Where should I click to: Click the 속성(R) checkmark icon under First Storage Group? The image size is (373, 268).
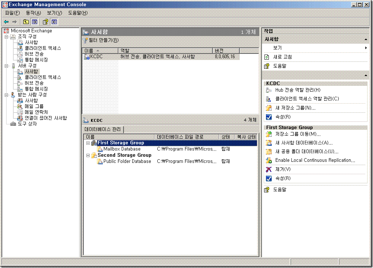point(269,178)
